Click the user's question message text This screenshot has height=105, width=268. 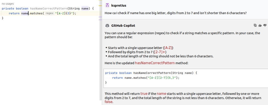(175, 13)
